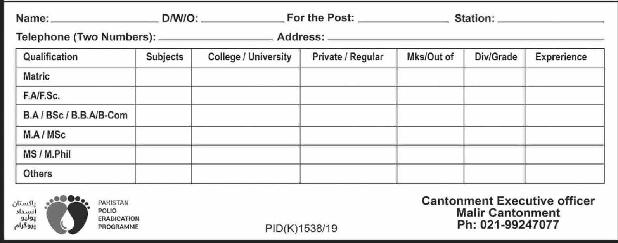
Task: Click the Qualification column header
Action: (50, 57)
